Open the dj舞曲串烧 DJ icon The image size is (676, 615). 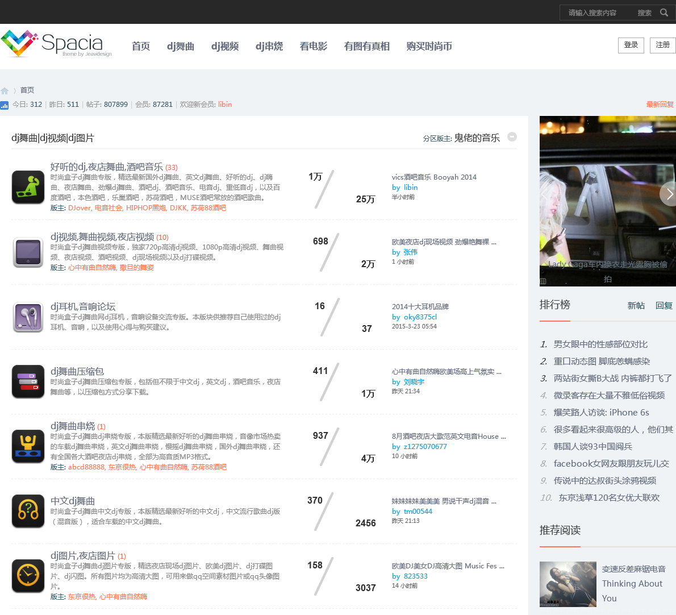click(x=28, y=446)
